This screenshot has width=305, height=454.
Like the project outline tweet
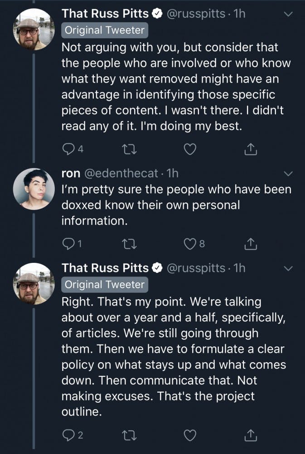coord(191,435)
